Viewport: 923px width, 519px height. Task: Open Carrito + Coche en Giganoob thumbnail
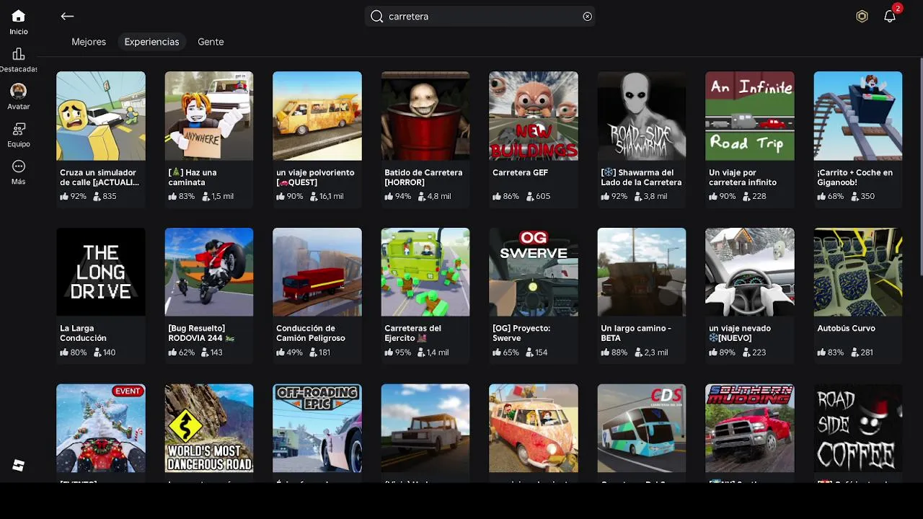[x=858, y=115]
